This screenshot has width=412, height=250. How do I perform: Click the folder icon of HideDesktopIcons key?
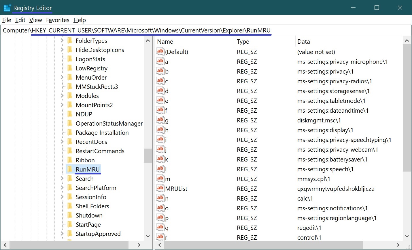[70, 50]
